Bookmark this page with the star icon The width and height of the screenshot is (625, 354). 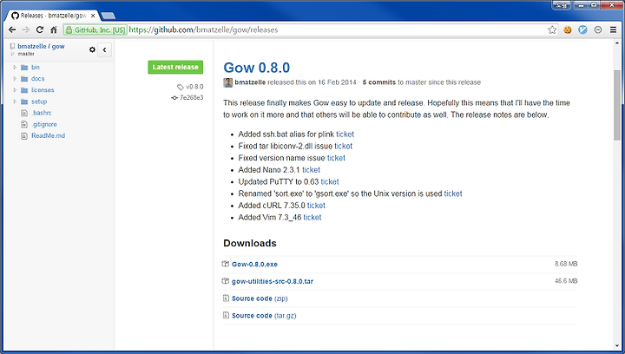[552, 29]
